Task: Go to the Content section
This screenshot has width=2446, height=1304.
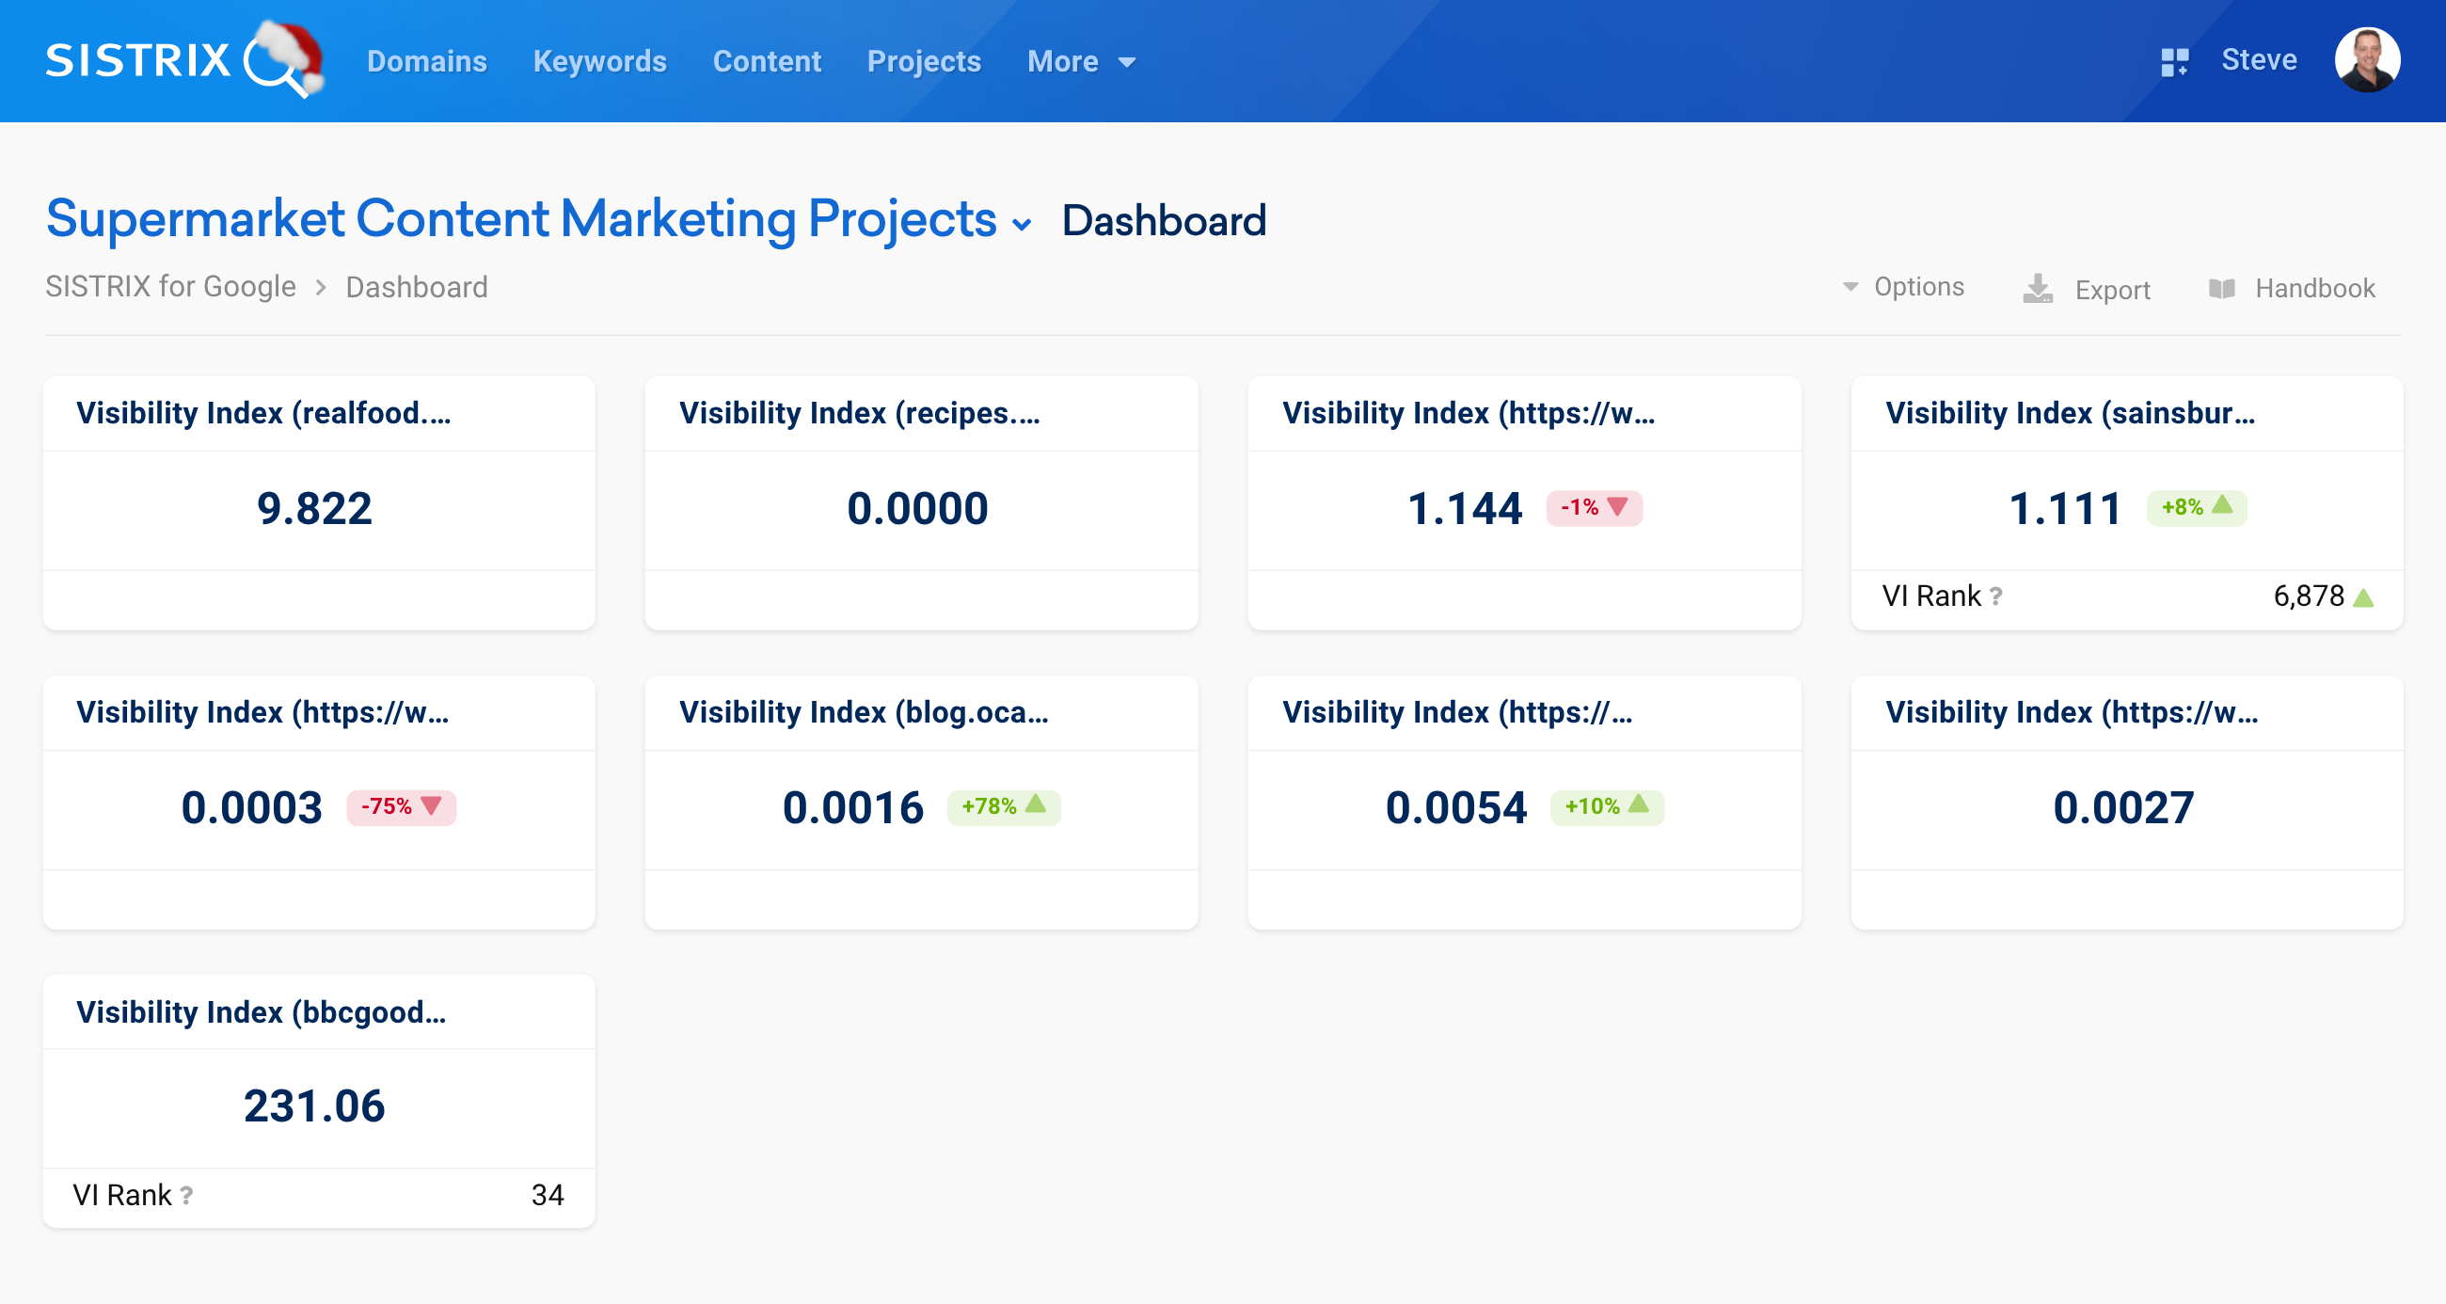Action: (767, 62)
